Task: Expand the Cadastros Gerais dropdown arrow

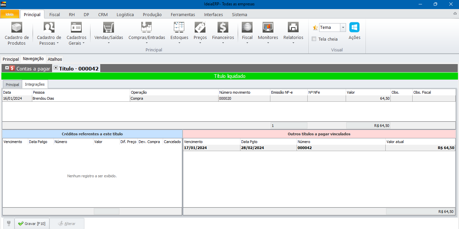Action: 83,43
